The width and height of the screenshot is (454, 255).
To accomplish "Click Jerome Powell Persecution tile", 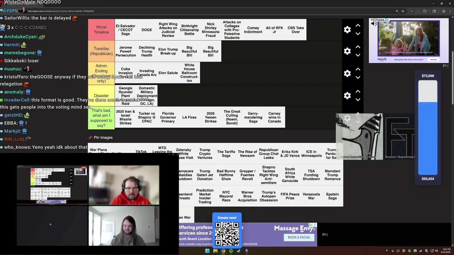I will [126, 51].
